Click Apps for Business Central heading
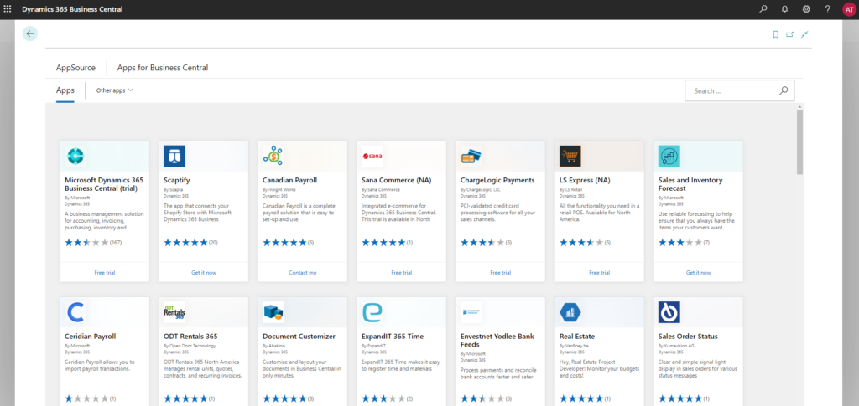Image resolution: width=859 pixels, height=406 pixels. coord(163,68)
